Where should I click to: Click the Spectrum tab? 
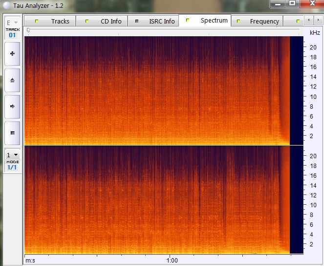click(208, 21)
